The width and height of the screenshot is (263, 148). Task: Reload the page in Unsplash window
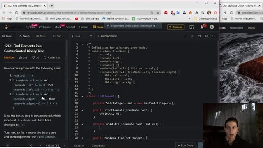[231, 13]
